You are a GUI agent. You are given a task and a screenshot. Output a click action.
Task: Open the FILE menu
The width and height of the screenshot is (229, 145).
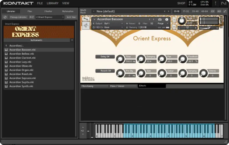[x=40, y=3]
